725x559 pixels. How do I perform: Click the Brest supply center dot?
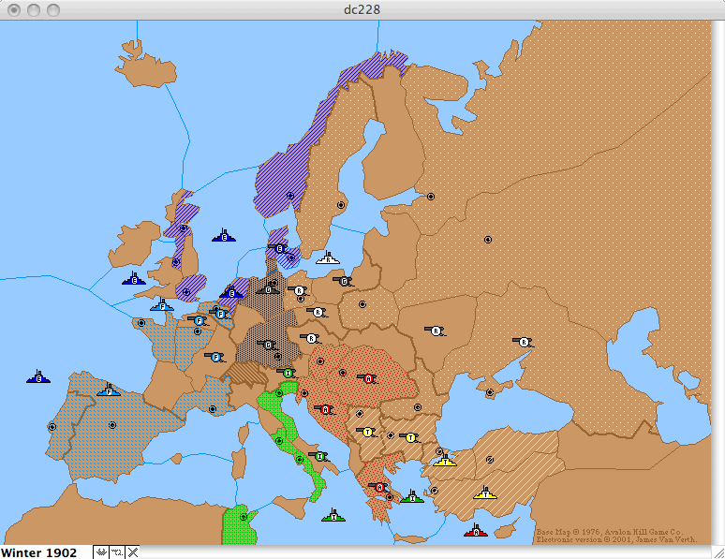141,323
